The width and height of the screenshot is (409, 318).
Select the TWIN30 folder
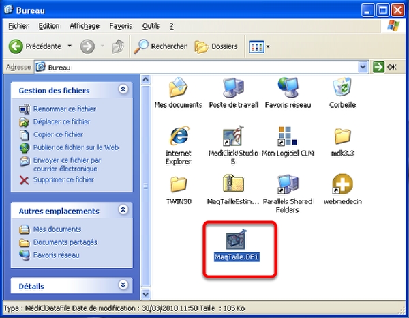(179, 184)
